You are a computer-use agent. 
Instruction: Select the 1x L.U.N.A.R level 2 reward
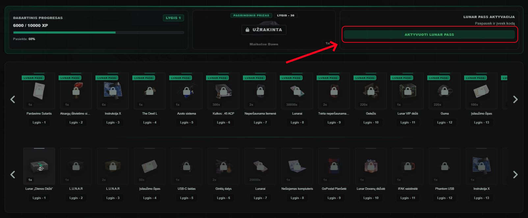pyautogui.click(x=76, y=166)
